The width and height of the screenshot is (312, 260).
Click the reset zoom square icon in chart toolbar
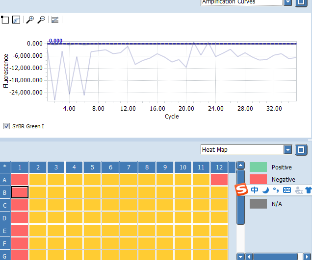[x=5, y=20]
